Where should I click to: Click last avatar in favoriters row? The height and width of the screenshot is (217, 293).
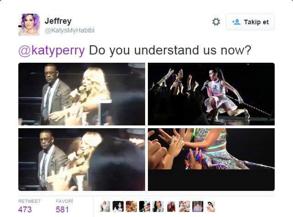point(211,206)
